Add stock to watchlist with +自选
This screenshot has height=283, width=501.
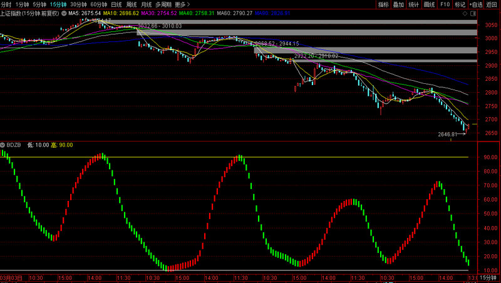pos(476,4)
